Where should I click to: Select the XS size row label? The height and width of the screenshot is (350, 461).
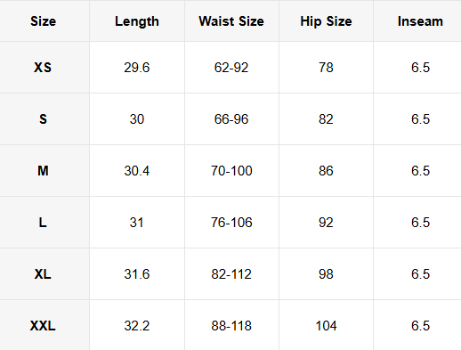coord(43,68)
